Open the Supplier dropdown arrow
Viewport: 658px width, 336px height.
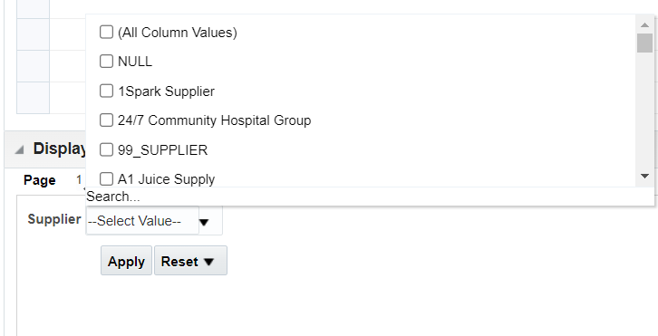(204, 222)
